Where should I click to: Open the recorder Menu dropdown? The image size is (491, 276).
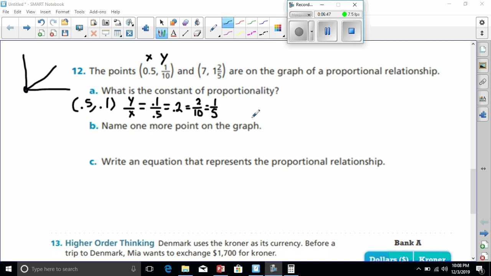301,15
